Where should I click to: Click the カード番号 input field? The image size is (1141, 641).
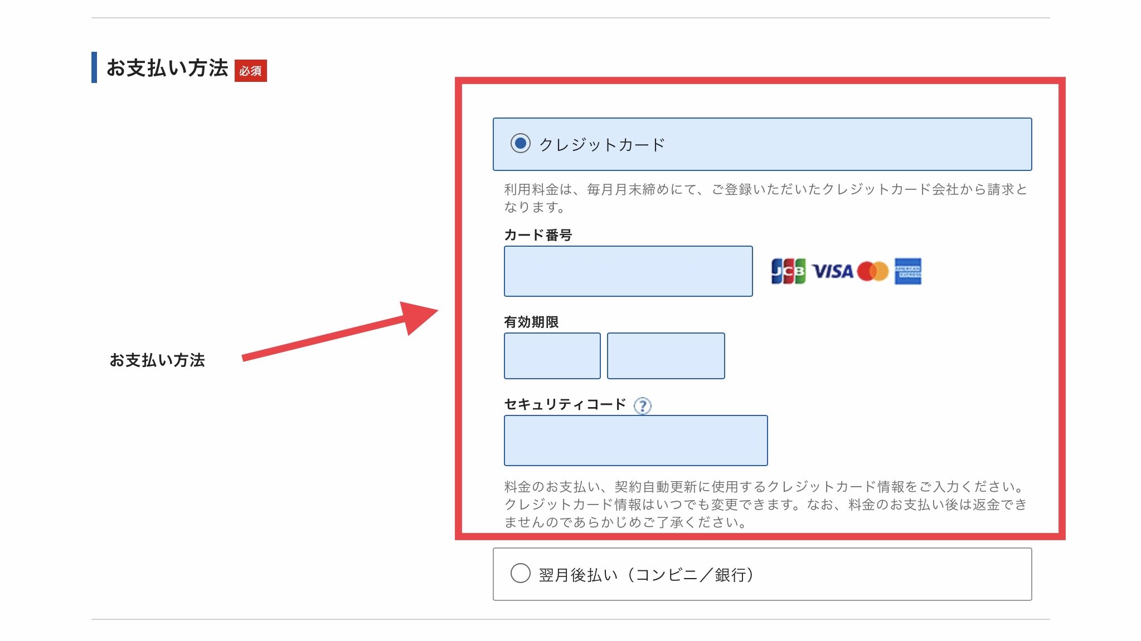tap(628, 271)
